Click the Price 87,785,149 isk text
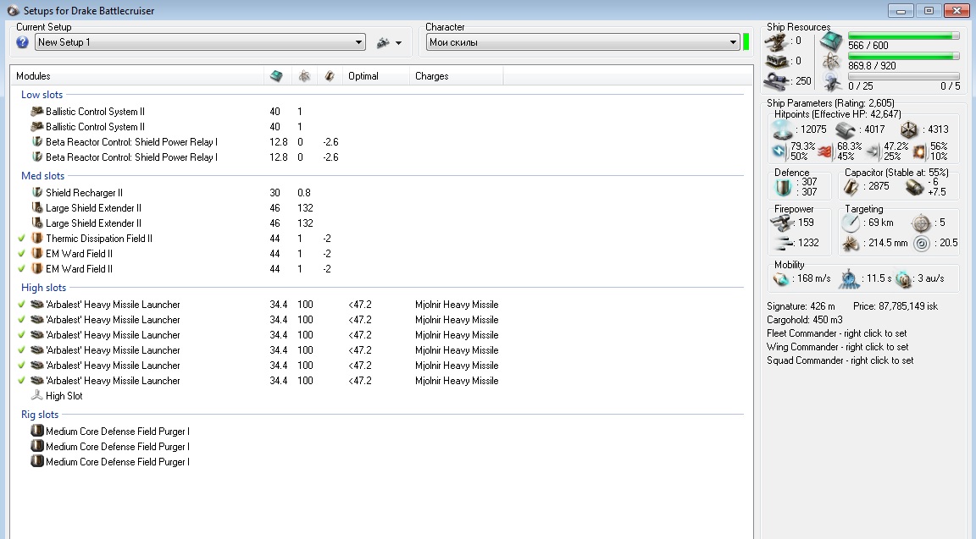 pos(895,305)
